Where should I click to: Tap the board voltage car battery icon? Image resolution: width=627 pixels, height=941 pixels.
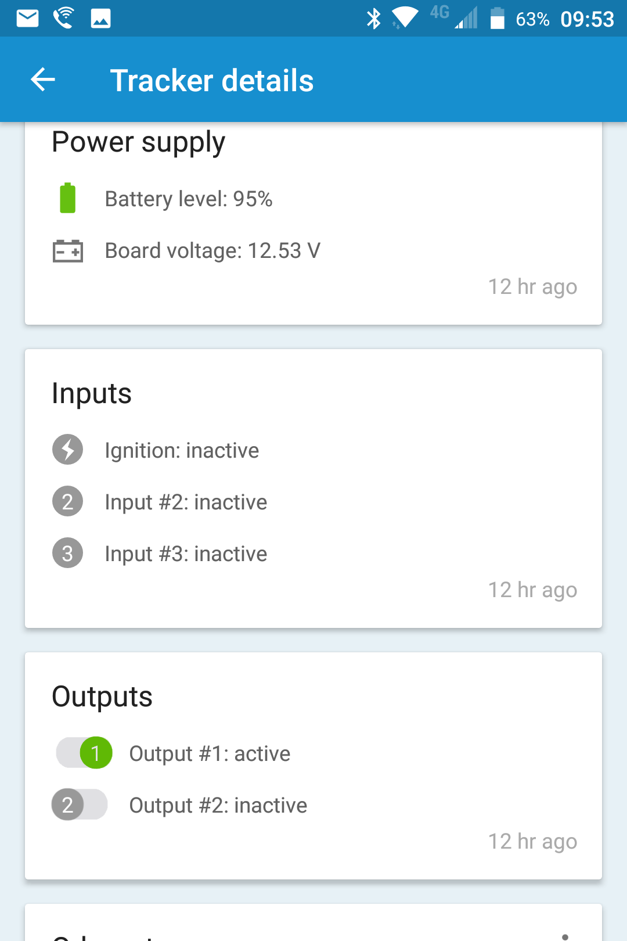(68, 251)
